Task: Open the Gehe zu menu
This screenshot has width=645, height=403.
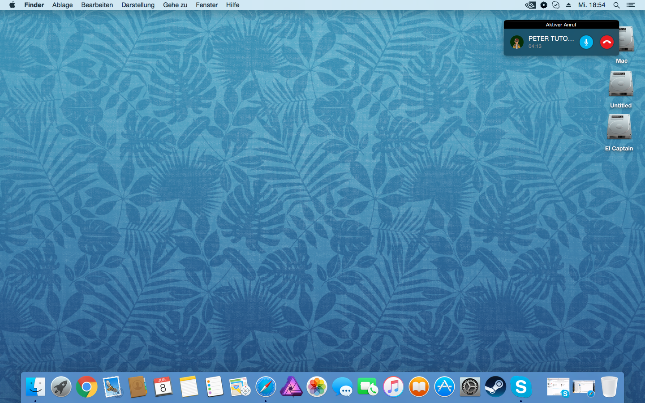Action: click(175, 5)
